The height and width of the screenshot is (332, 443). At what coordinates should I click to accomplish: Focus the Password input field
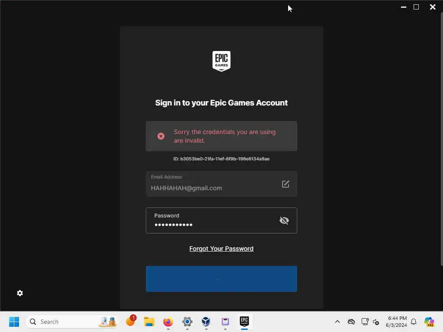click(221, 220)
